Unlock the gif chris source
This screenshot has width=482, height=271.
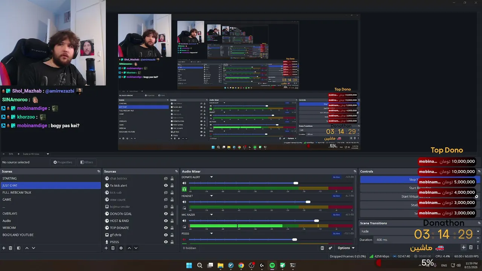point(172,235)
